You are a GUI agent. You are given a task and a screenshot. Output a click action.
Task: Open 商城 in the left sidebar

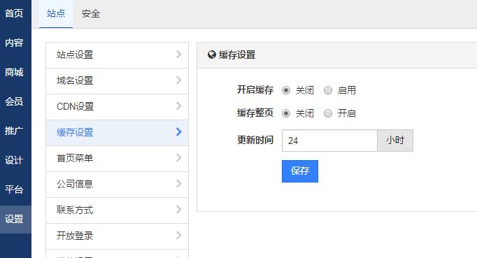coord(14,73)
